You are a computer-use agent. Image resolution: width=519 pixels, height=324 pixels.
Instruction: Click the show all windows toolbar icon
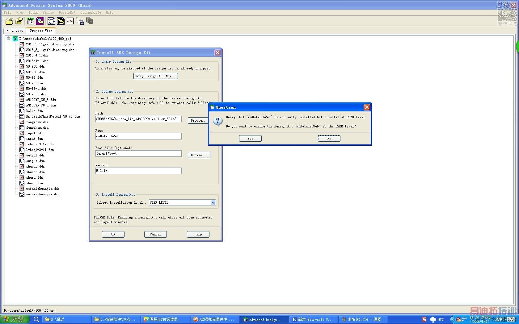click(90, 21)
